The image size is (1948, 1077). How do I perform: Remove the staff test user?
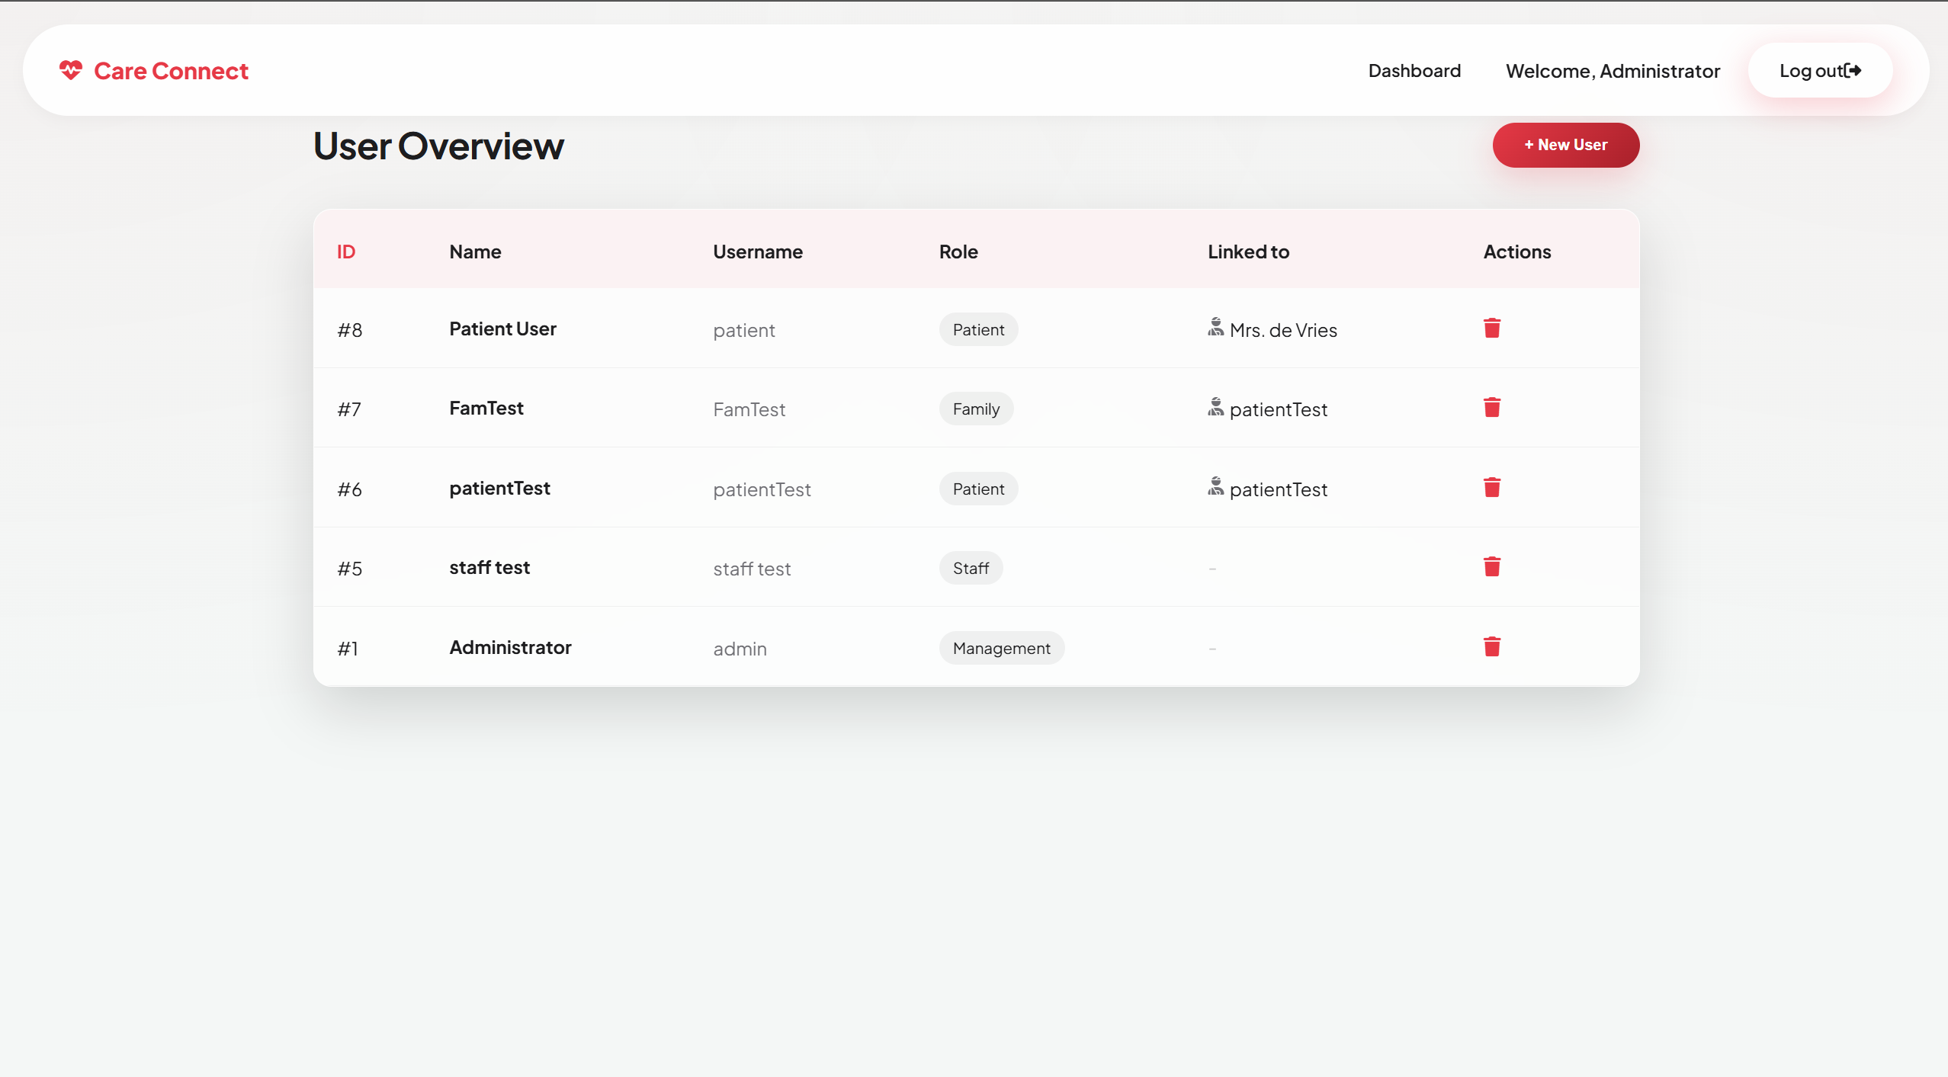pyautogui.click(x=1491, y=567)
